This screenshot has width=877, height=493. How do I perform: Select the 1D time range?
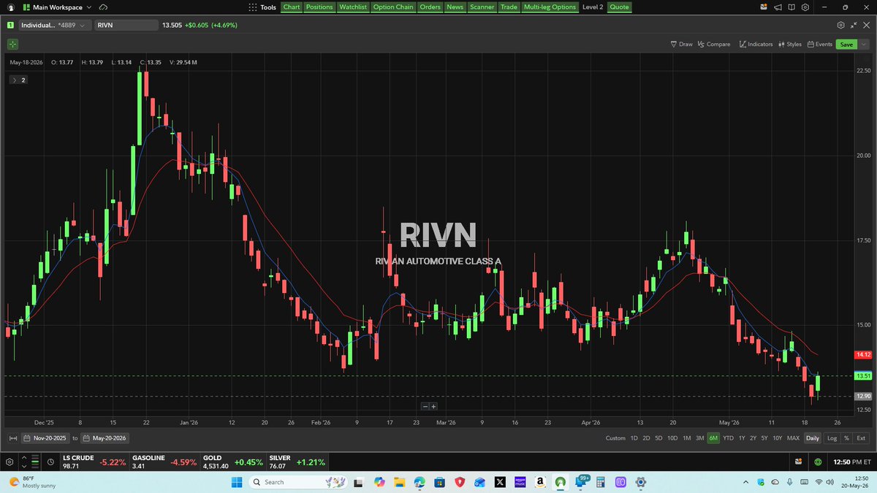point(634,438)
